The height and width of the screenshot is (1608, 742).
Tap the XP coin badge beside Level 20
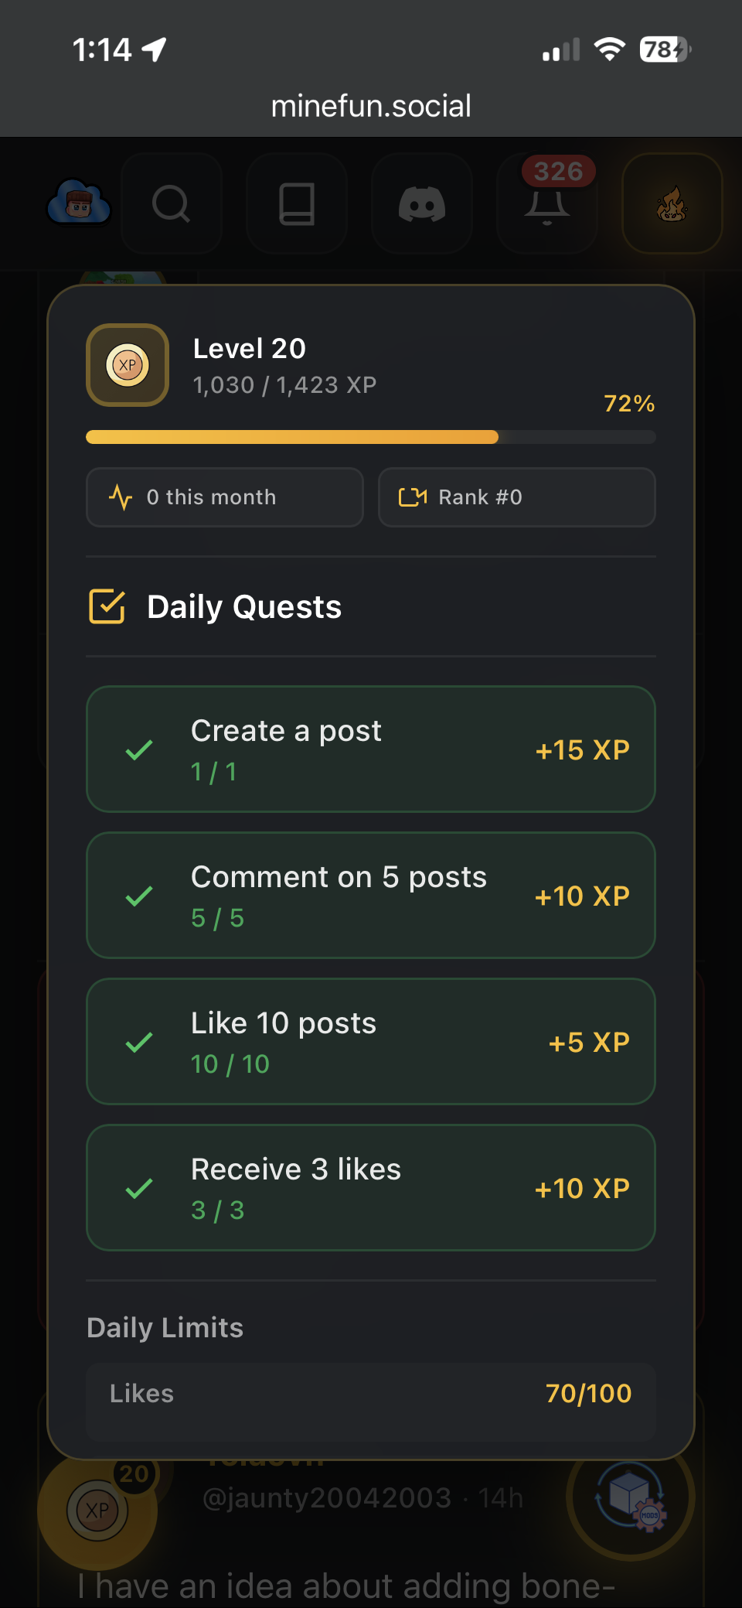(128, 365)
